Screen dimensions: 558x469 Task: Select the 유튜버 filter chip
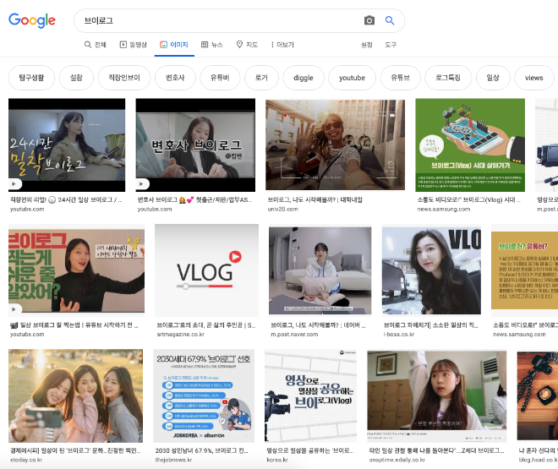[220, 78]
